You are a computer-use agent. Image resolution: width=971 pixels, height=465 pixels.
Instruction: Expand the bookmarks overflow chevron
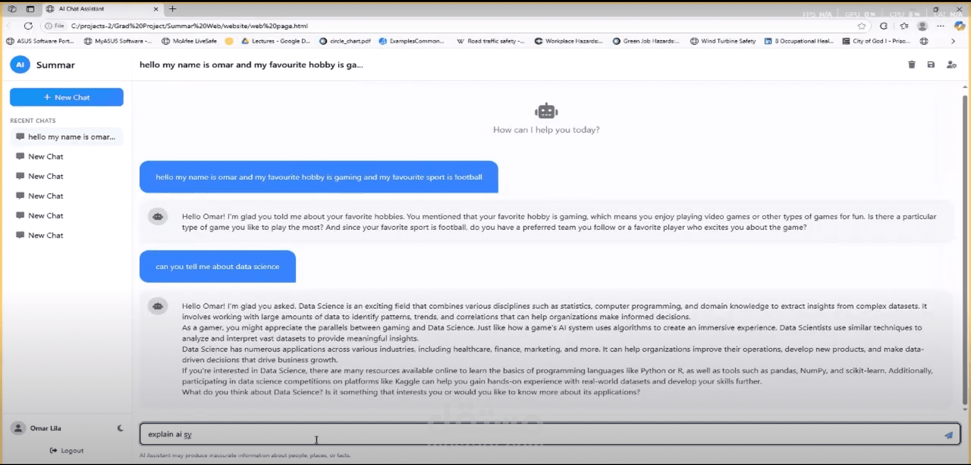click(x=953, y=41)
